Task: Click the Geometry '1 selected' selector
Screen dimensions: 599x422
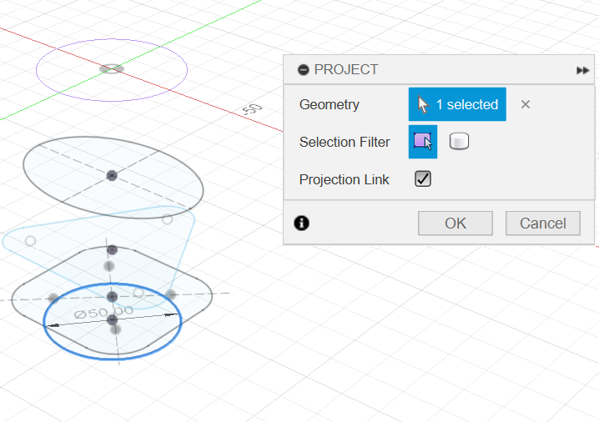Action: click(457, 104)
